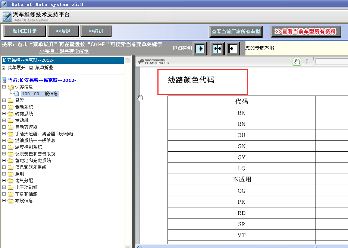Screen dimensions: 348x248
Task: Click the document horizontal scroll-left arrow
Action: 138,247
